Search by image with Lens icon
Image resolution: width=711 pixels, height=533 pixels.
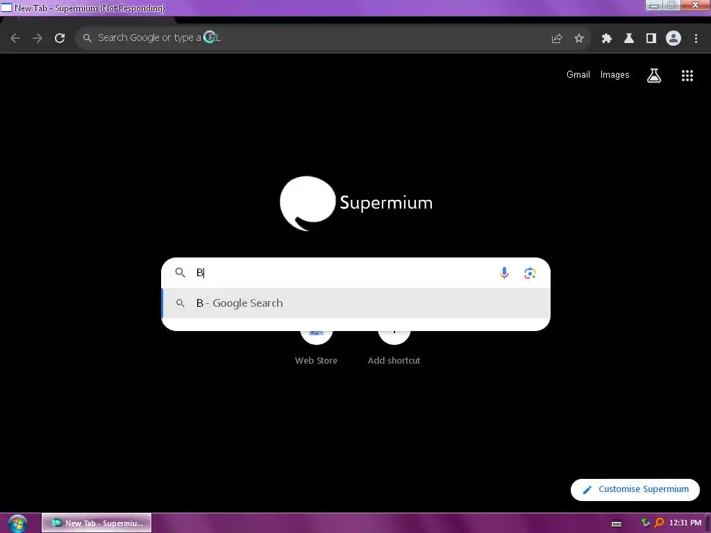click(530, 273)
